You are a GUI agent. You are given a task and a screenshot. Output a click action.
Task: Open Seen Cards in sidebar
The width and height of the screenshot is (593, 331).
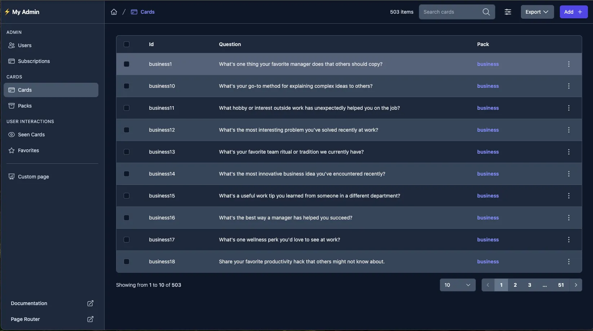[x=31, y=135]
